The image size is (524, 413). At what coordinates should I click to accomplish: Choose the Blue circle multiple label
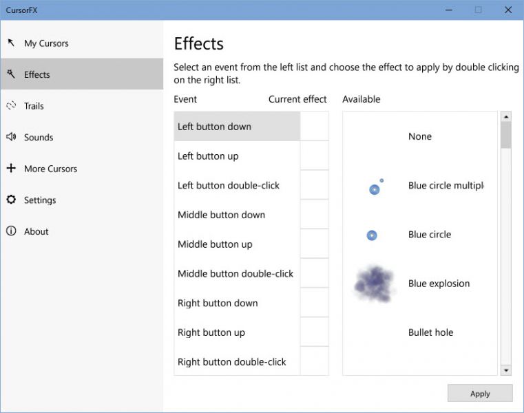446,185
